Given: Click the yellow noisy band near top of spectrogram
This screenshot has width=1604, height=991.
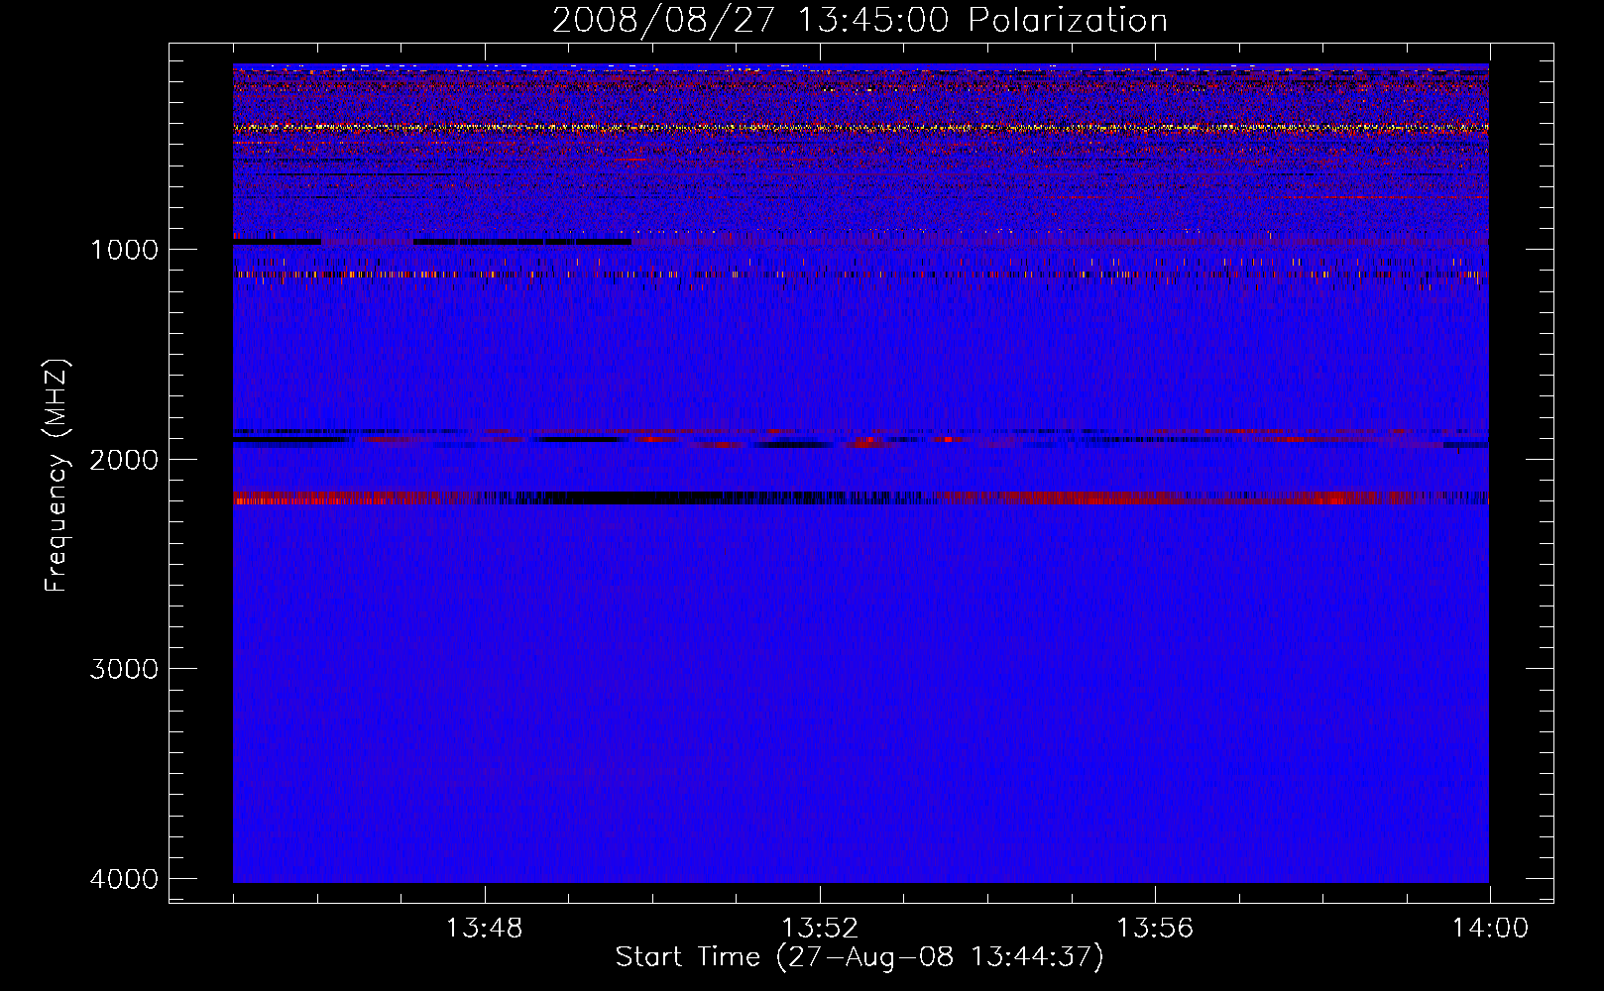Looking at the screenshot, I should point(860,128).
